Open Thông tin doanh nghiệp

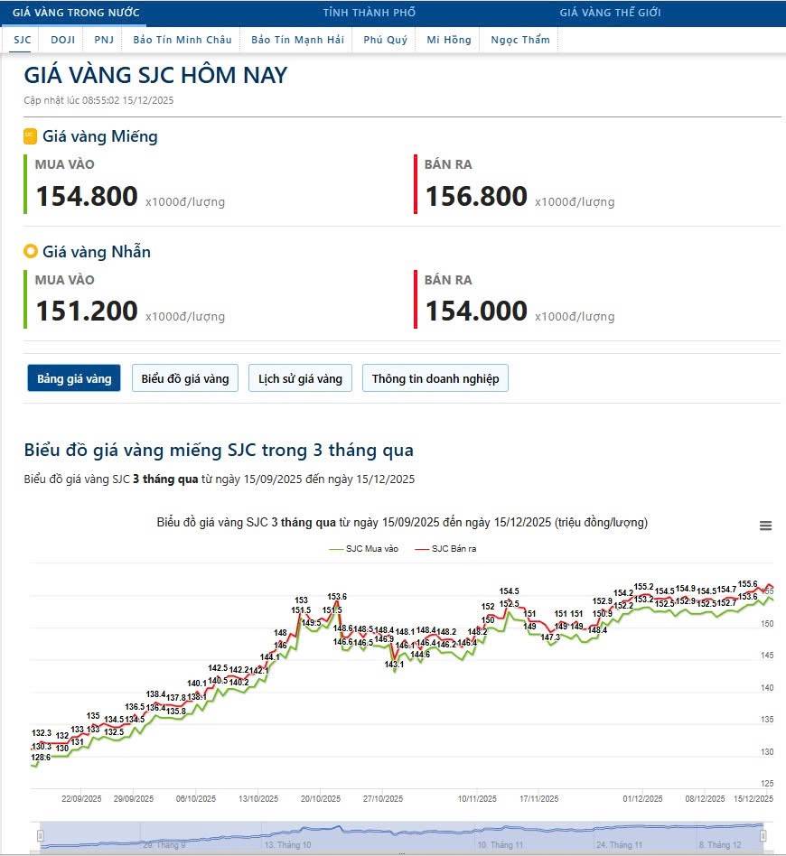point(435,378)
